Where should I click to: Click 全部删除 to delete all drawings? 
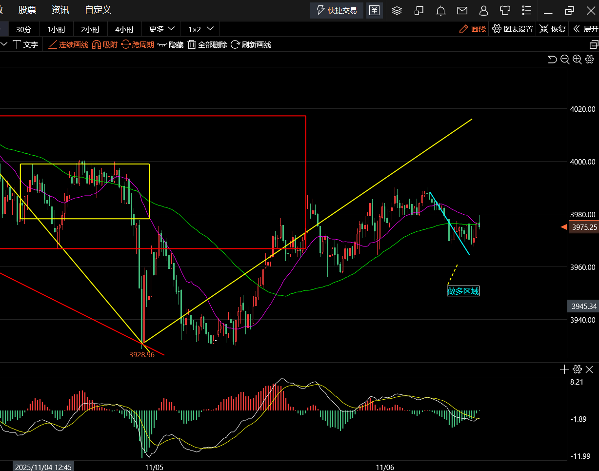[207, 45]
